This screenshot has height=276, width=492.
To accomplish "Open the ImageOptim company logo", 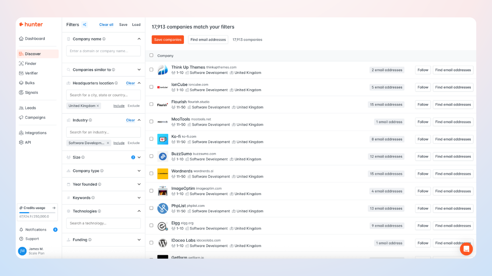I will click(x=163, y=191).
